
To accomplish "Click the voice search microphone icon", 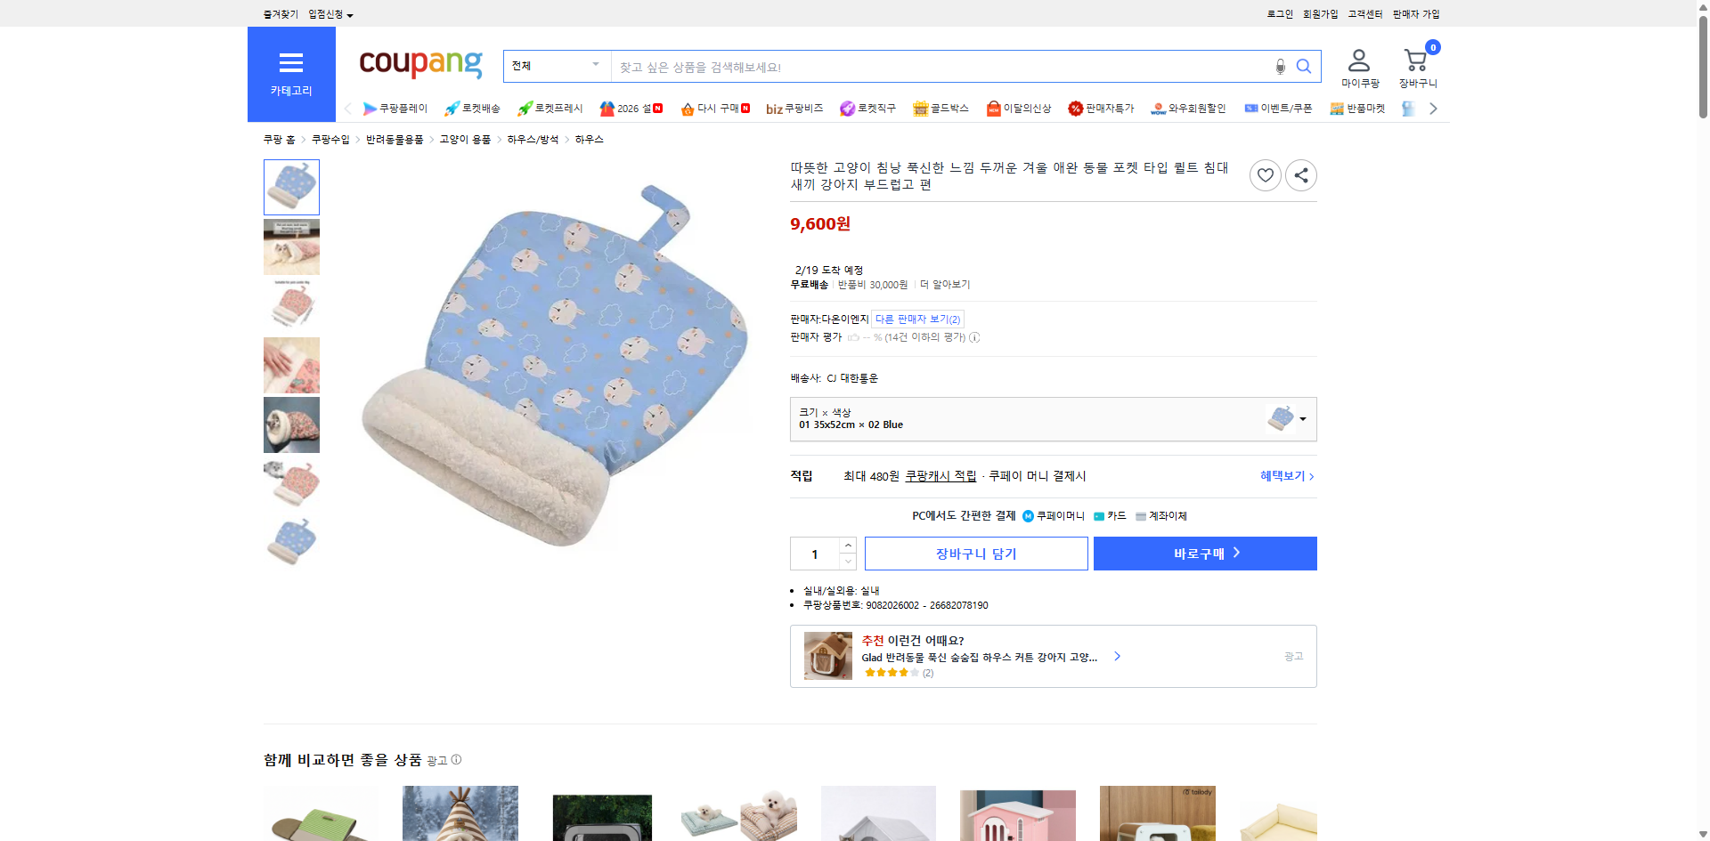I will tap(1280, 66).
